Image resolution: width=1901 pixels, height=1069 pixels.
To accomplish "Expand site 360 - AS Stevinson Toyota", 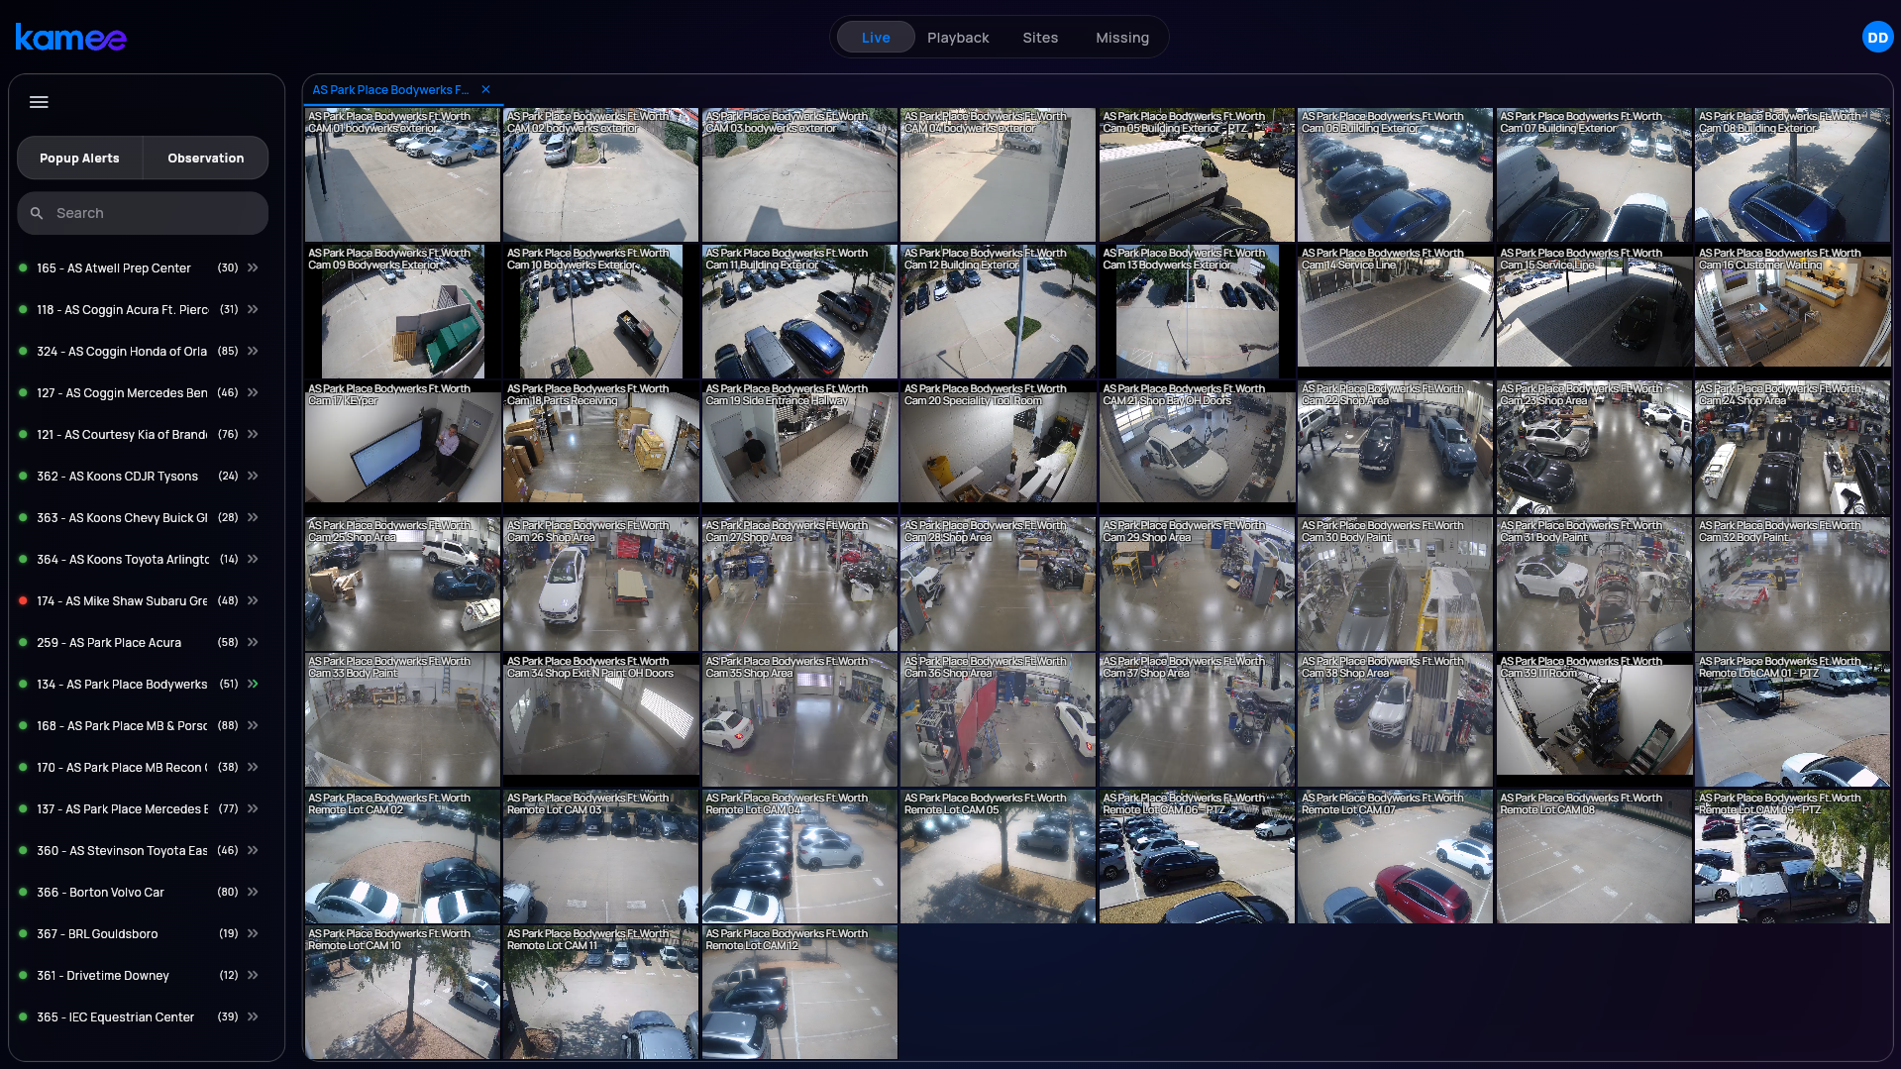I will (x=254, y=850).
